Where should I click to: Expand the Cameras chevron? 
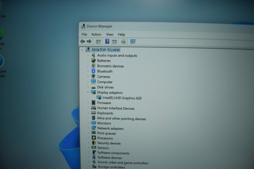[88, 77]
